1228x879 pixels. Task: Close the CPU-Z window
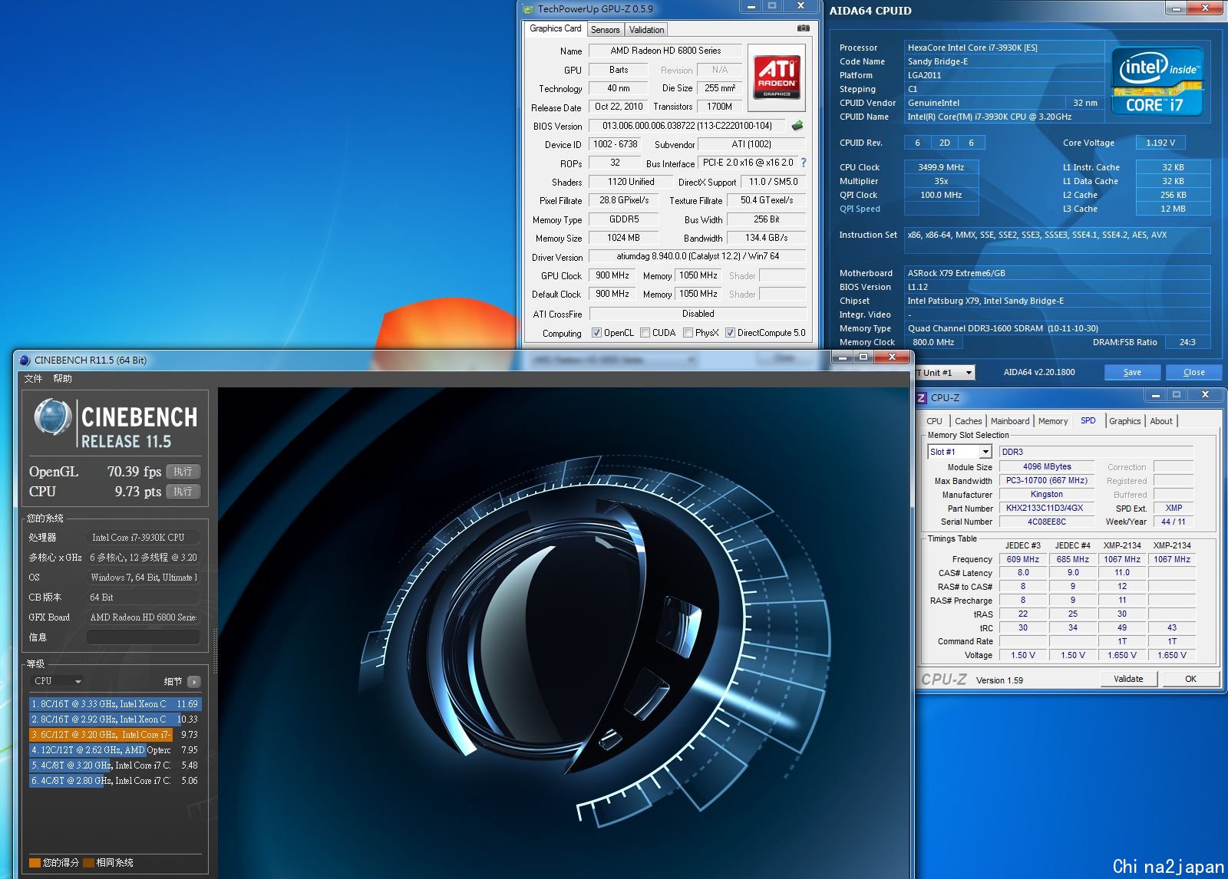point(1205,395)
